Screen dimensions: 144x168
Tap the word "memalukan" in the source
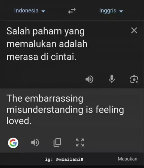click(x=31, y=44)
